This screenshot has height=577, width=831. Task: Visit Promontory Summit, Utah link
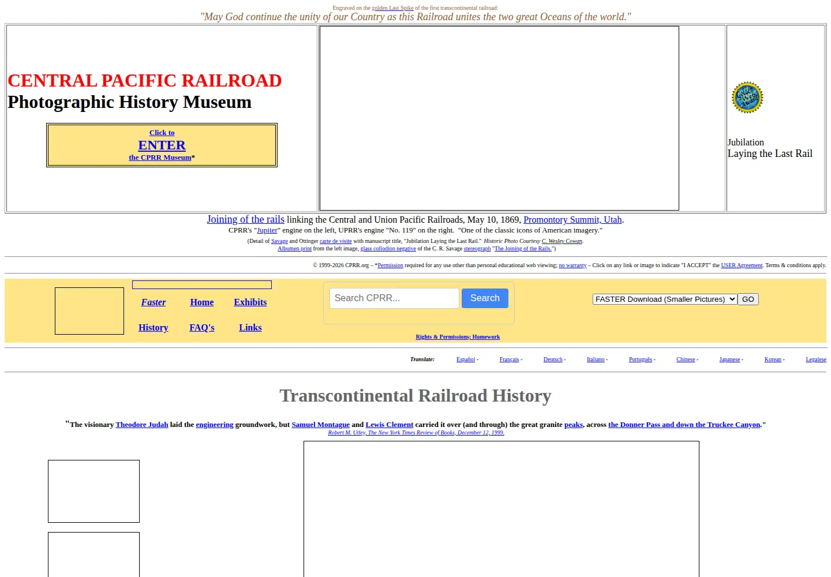click(572, 220)
